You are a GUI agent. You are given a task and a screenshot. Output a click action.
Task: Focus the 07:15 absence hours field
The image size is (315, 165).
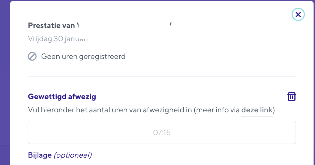[162, 132]
